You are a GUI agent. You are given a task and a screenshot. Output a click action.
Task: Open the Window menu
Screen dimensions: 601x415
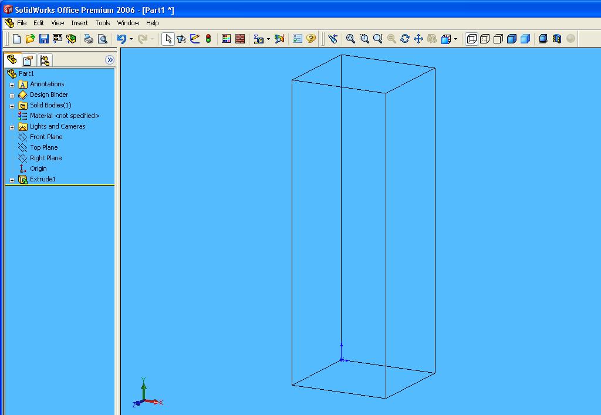tap(128, 23)
